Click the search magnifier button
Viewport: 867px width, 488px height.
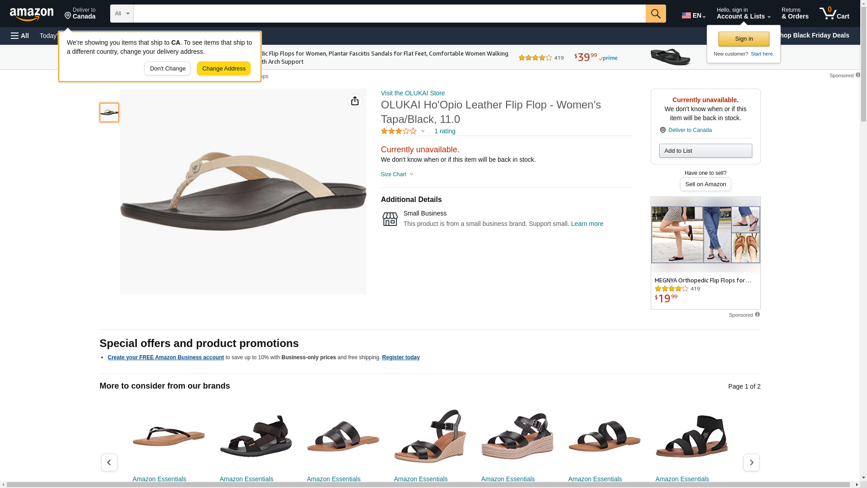pyautogui.click(x=655, y=14)
